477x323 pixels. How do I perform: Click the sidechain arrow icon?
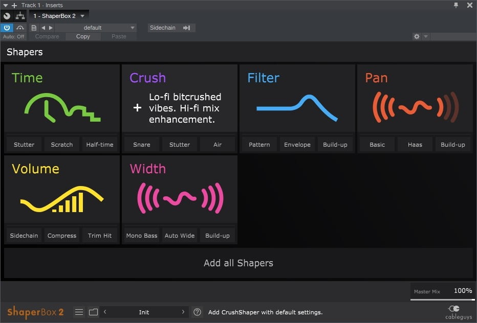coord(186,28)
